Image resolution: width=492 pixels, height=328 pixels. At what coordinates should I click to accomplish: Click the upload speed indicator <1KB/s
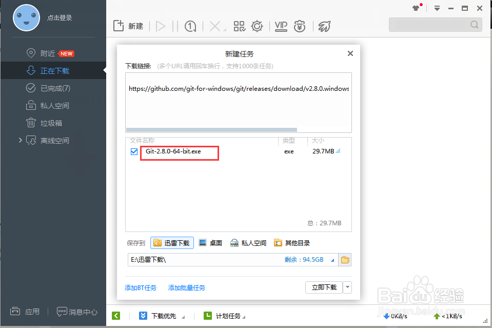tap(448, 316)
